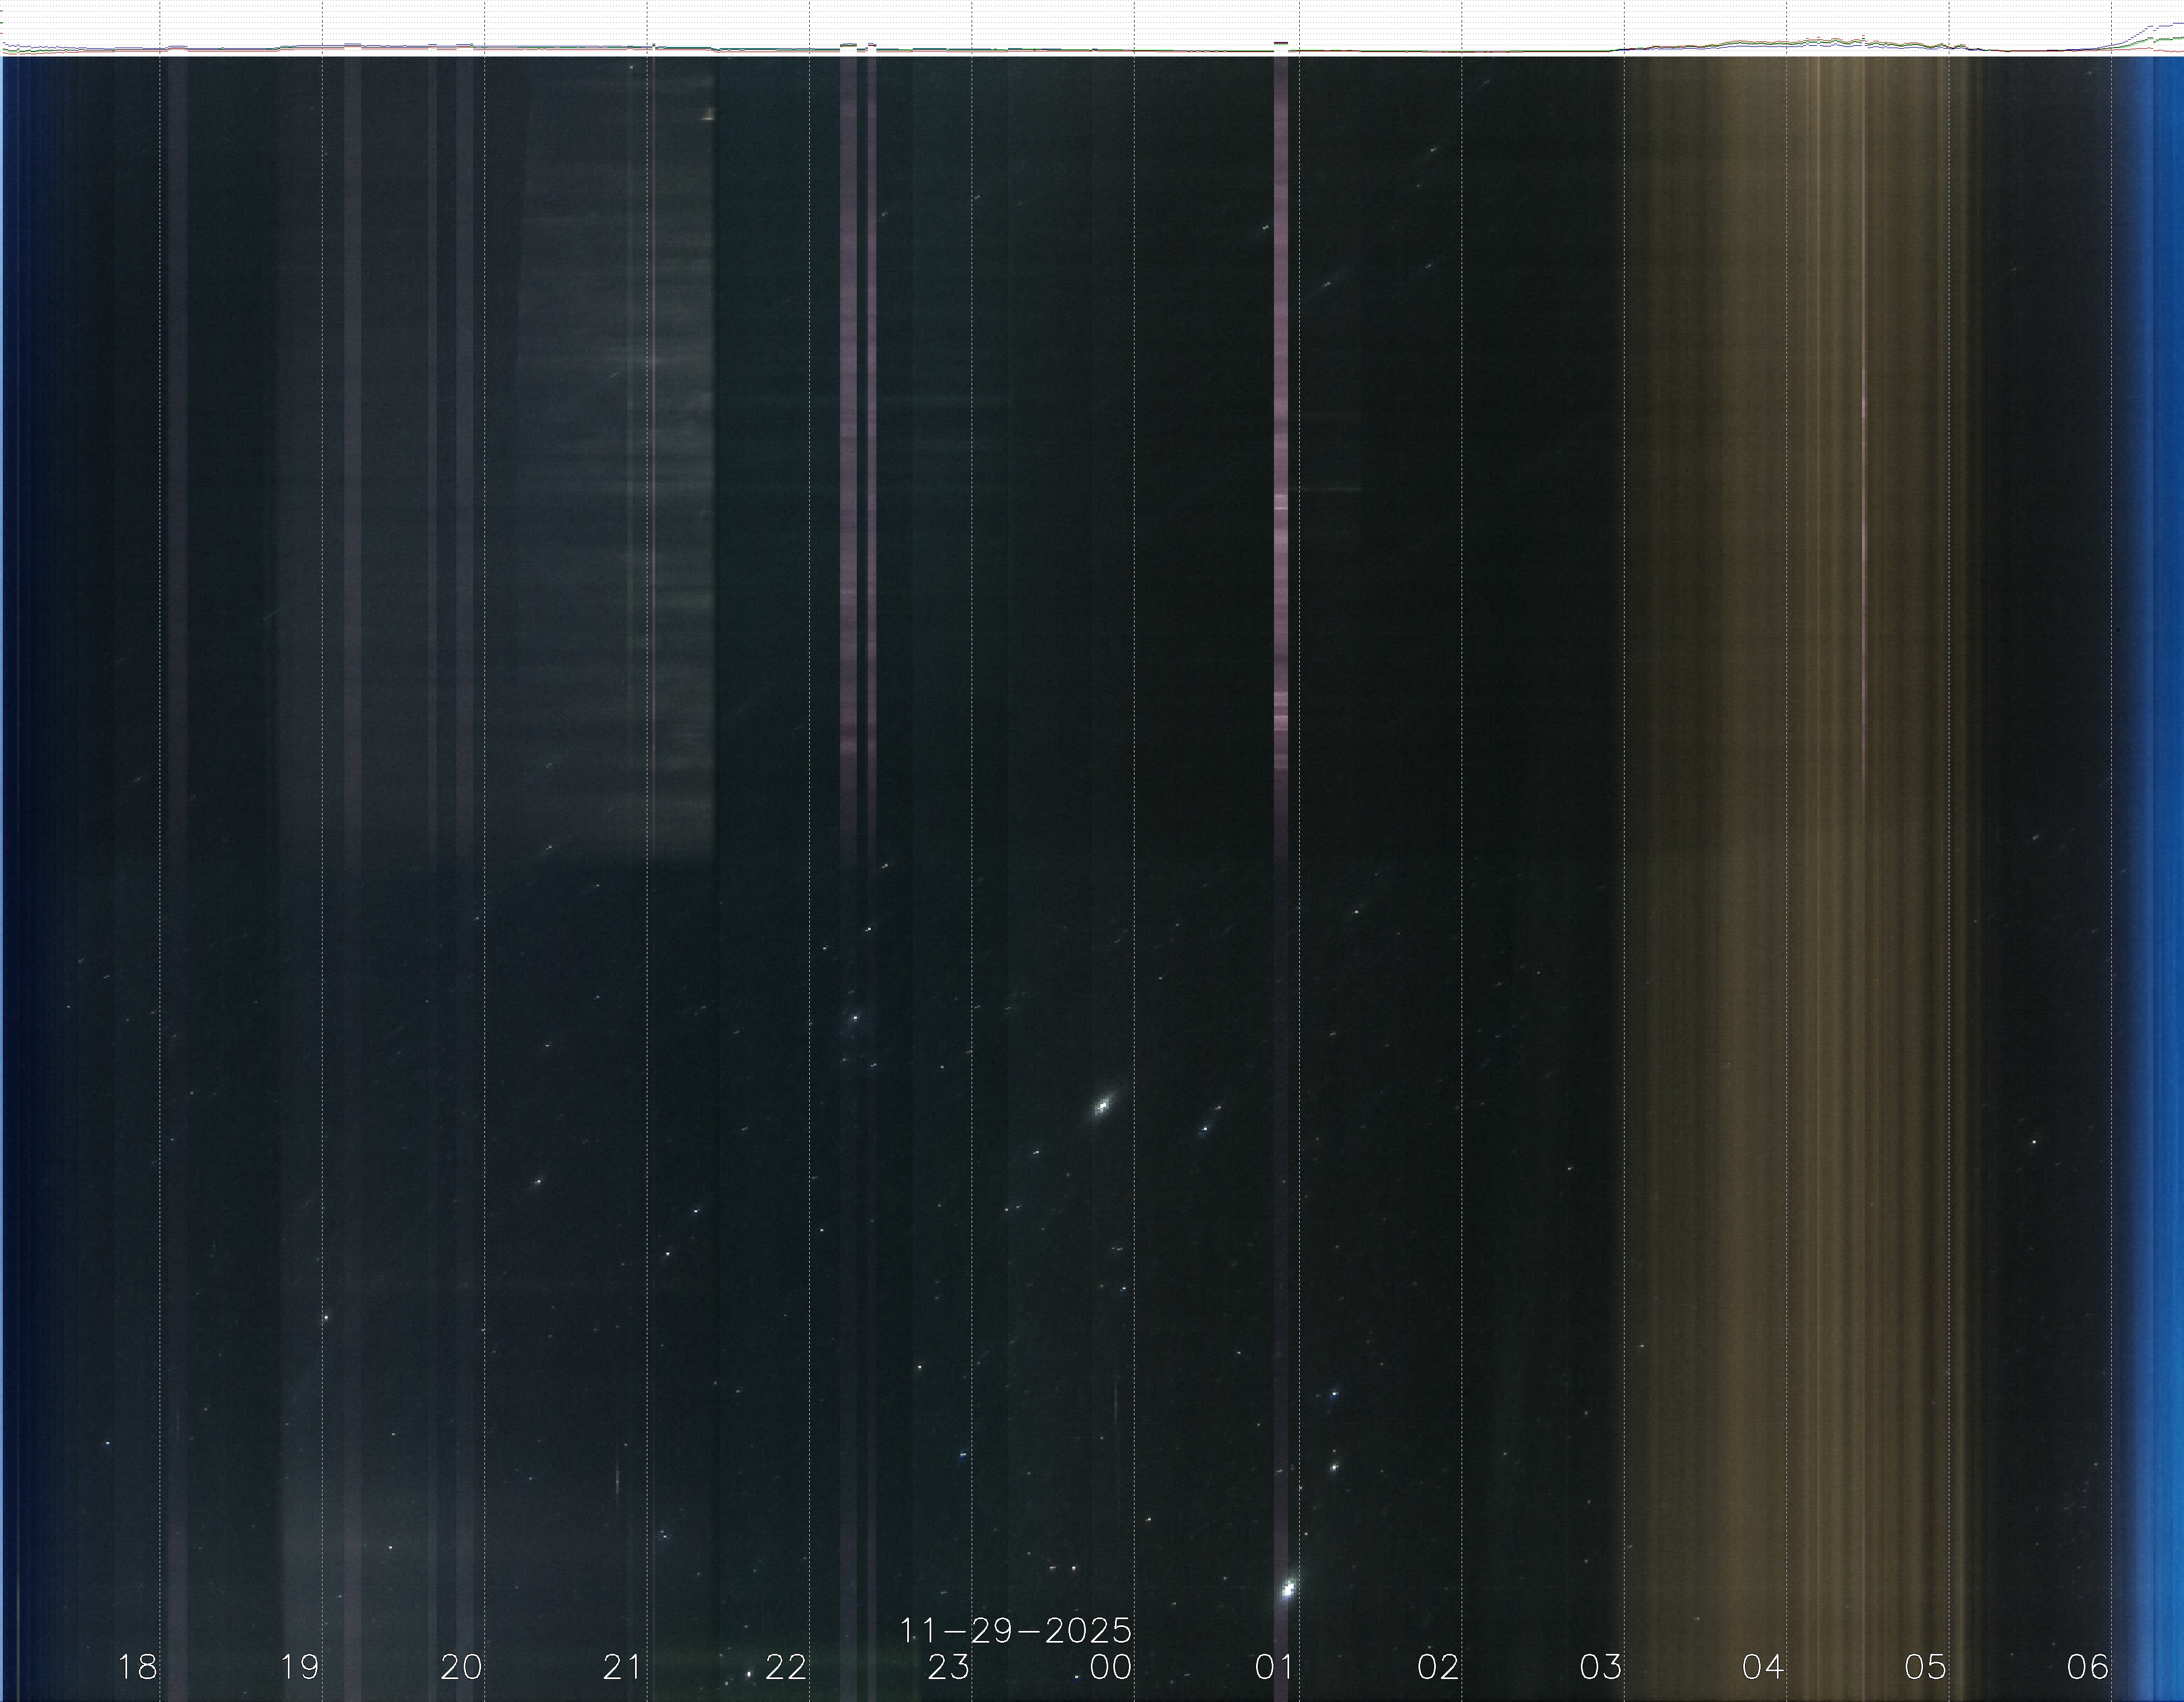Click the 11-29-2025 date label
This screenshot has height=1702, width=2184.
[1015, 1631]
